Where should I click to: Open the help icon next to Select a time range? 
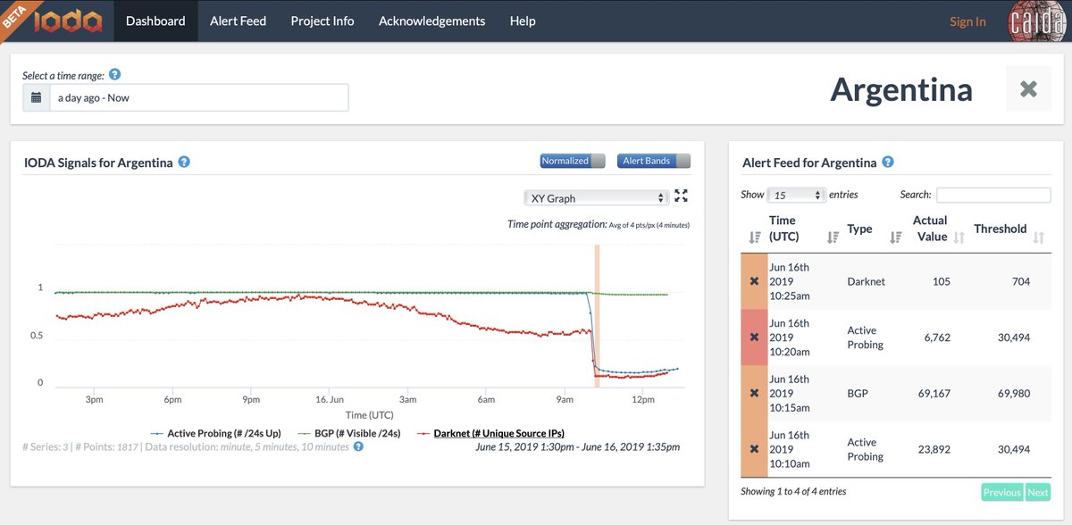[x=114, y=75]
